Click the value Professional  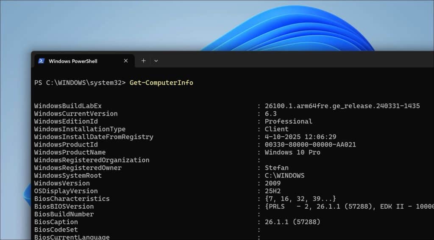pos(288,121)
